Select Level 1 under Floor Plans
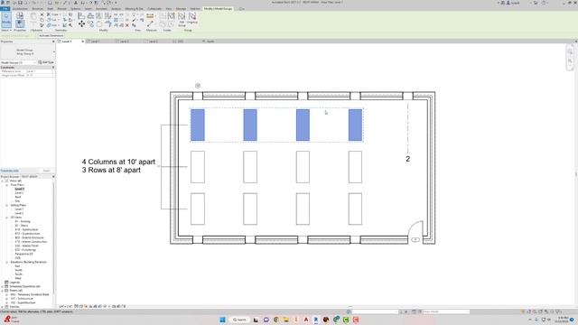Image resolution: width=578 pixels, height=325 pixels. 19,189
